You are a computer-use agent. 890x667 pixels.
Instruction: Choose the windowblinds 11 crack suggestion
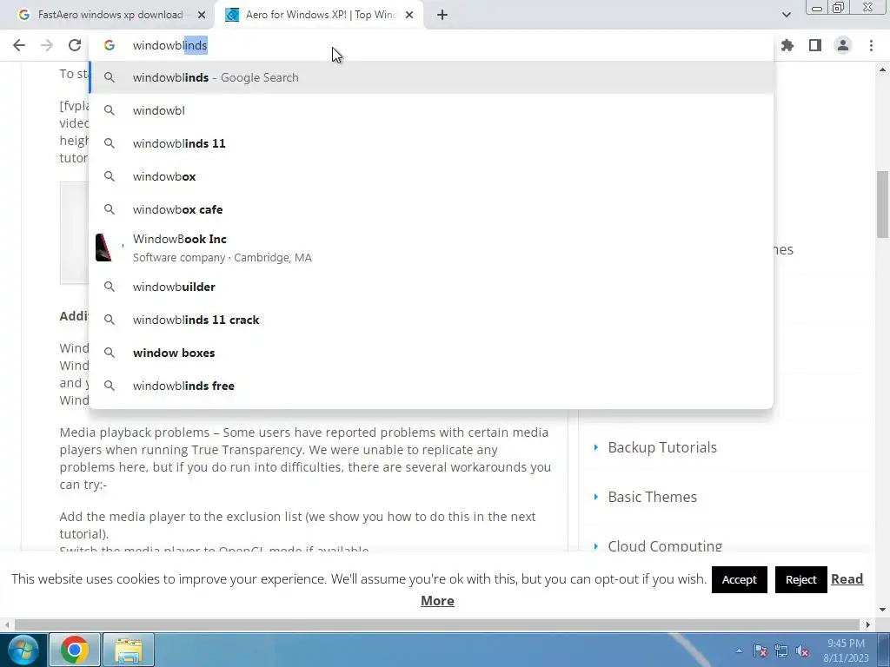(431, 320)
